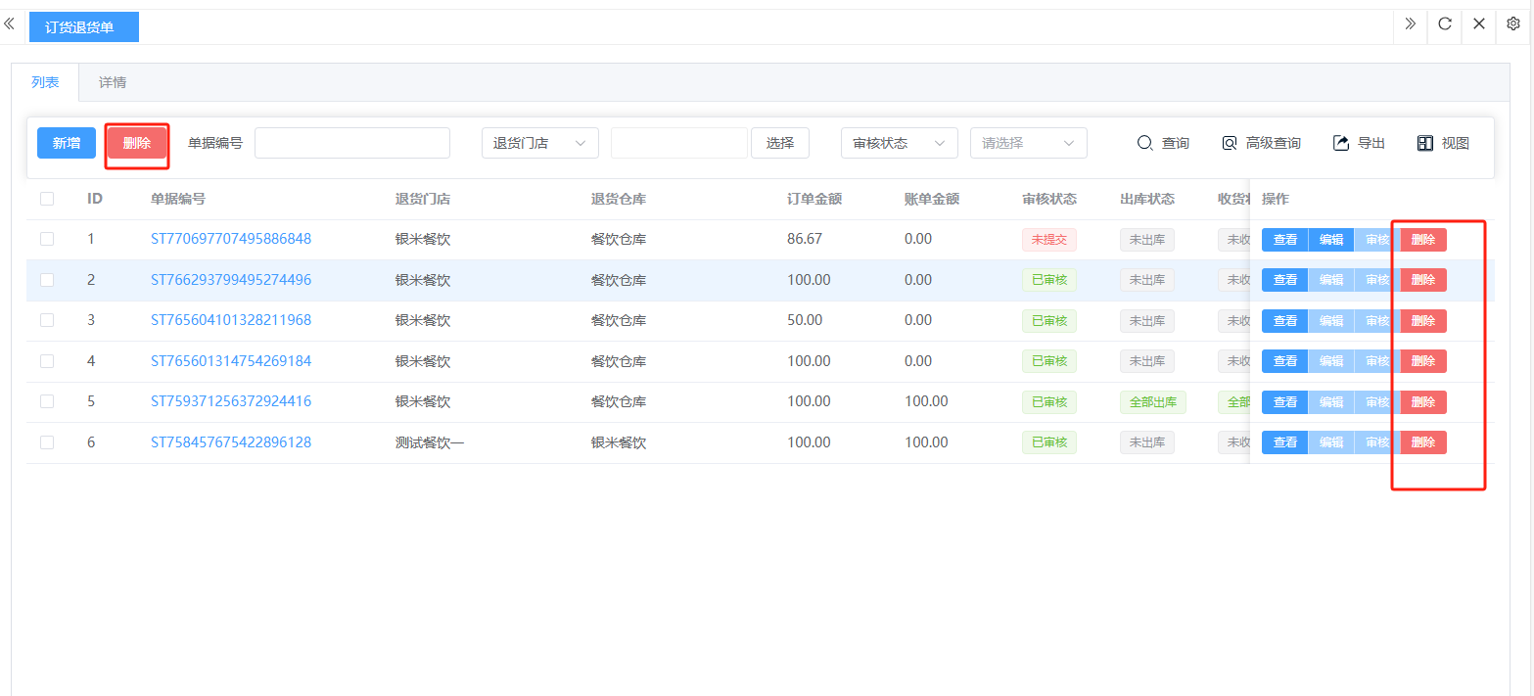Switch to the 详情 tab
The height and width of the screenshot is (696, 1534).
pos(113,82)
